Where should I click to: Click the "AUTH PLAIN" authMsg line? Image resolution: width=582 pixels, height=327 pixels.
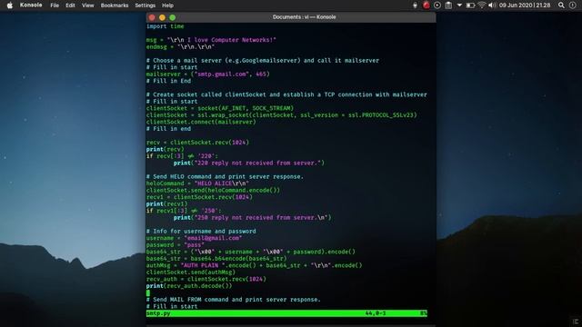coord(254,265)
